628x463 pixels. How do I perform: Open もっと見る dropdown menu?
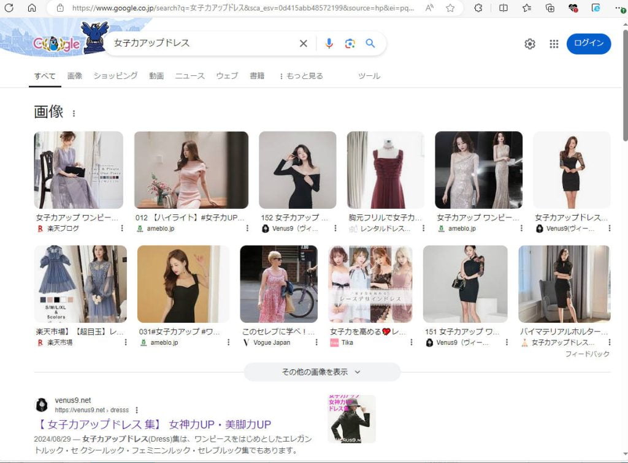pos(301,76)
